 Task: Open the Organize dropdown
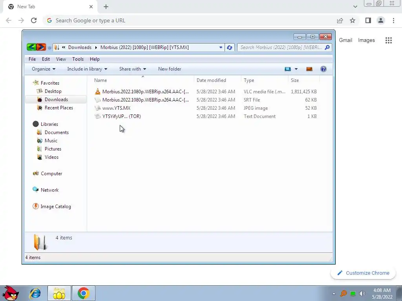click(44, 69)
